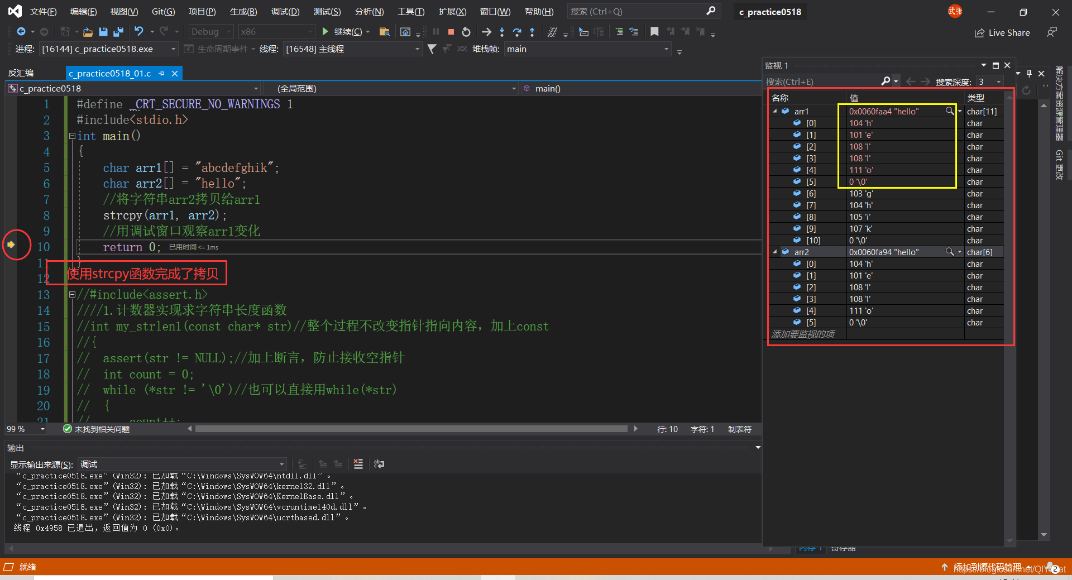Click Live Share button
This screenshot has width=1072, height=580.
[x=1002, y=33]
